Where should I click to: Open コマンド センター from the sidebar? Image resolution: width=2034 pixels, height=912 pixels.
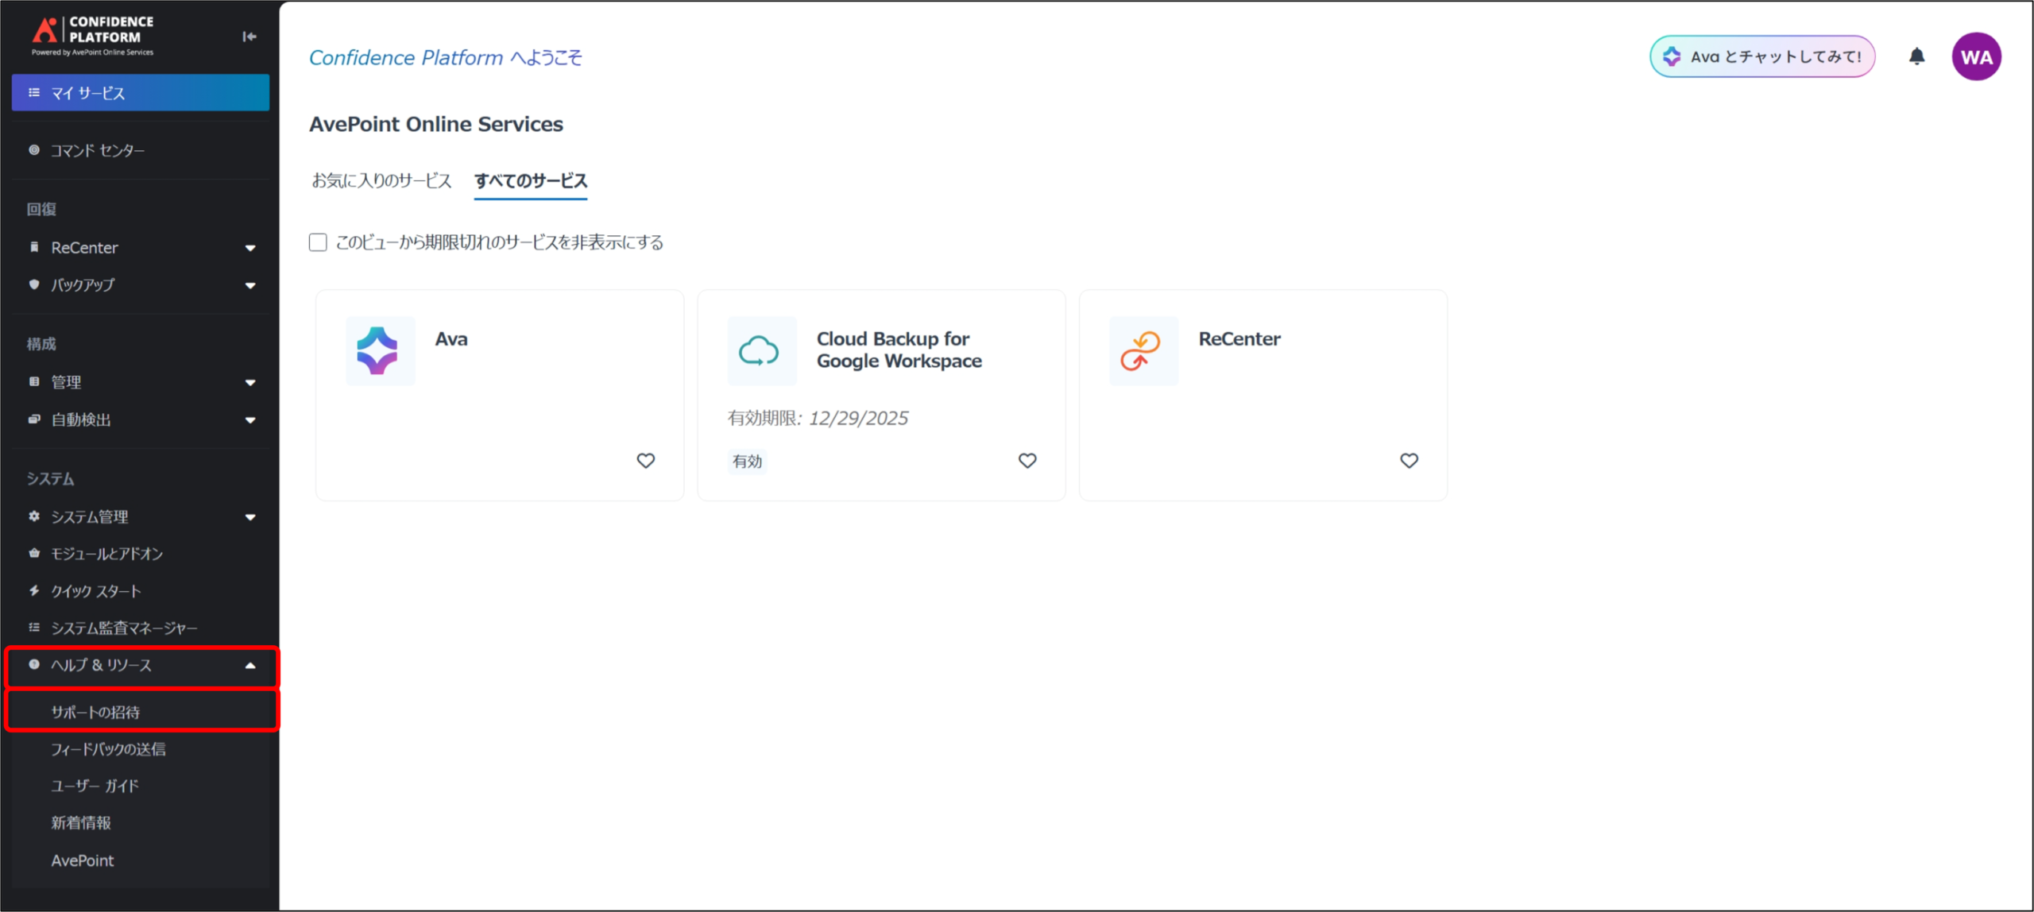coord(98,150)
